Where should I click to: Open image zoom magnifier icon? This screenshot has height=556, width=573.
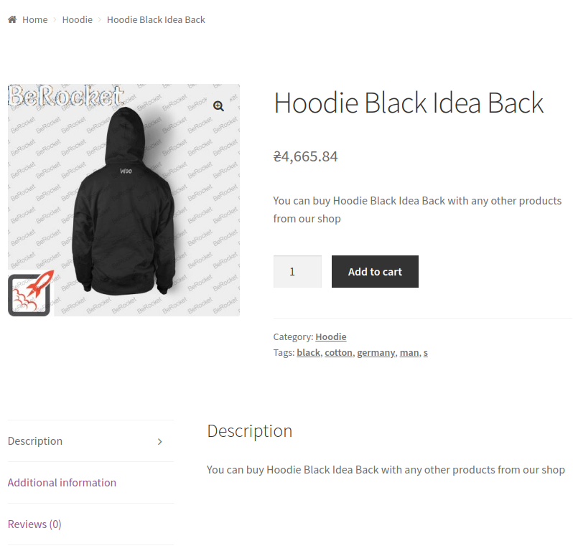[x=218, y=106]
